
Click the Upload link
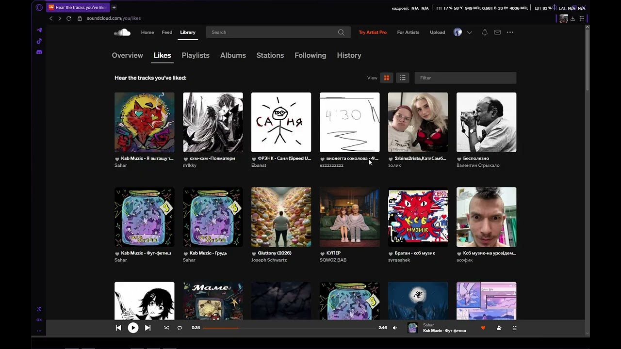point(438,32)
